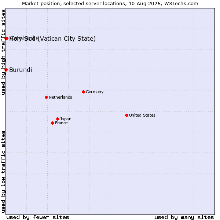Viewport: 220px width, 220px height.
Task: Click the United States red data point
Action: click(126, 115)
